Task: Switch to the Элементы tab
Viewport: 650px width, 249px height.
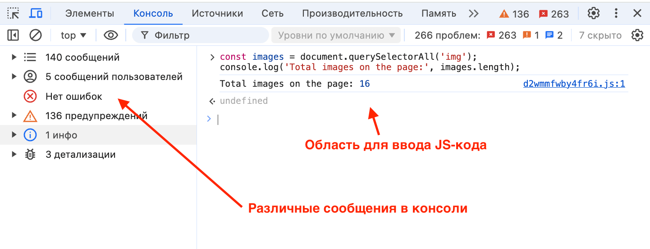Action: 90,13
